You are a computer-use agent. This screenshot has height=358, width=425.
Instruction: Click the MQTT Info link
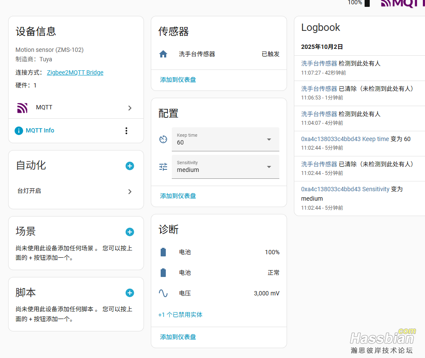[40, 130]
